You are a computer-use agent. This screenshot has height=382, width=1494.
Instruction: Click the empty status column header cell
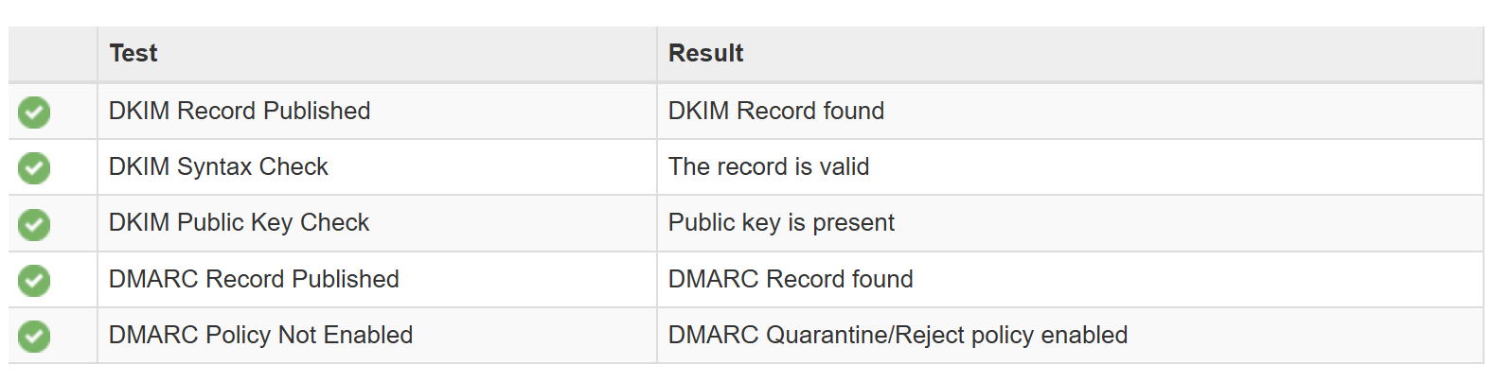(x=53, y=54)
